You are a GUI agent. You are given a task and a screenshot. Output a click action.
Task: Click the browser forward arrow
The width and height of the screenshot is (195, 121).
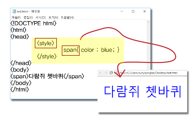coord(106,73)
